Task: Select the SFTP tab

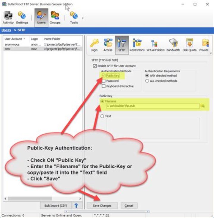Action: point(122,45)
